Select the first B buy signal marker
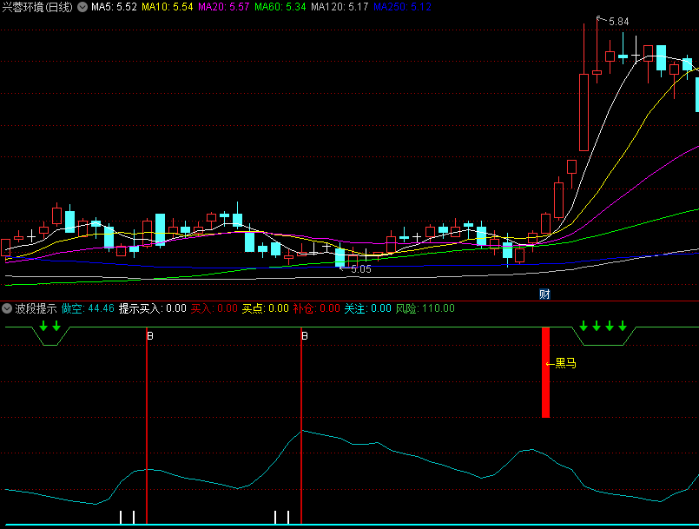 pyautogui.click(x=150, y=336)
